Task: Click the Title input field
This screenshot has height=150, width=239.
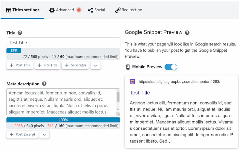Action: tap(63, 42)
